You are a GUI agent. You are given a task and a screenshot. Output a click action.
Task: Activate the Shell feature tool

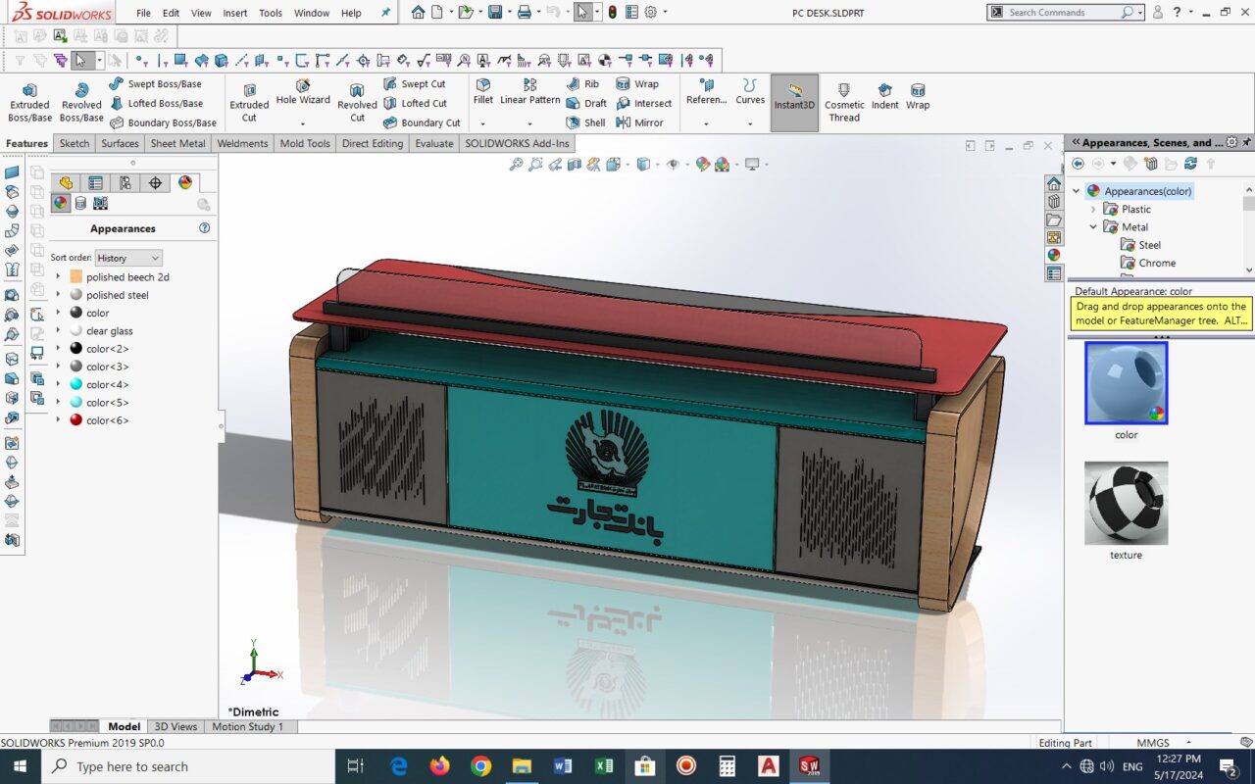tap(585, 122)
